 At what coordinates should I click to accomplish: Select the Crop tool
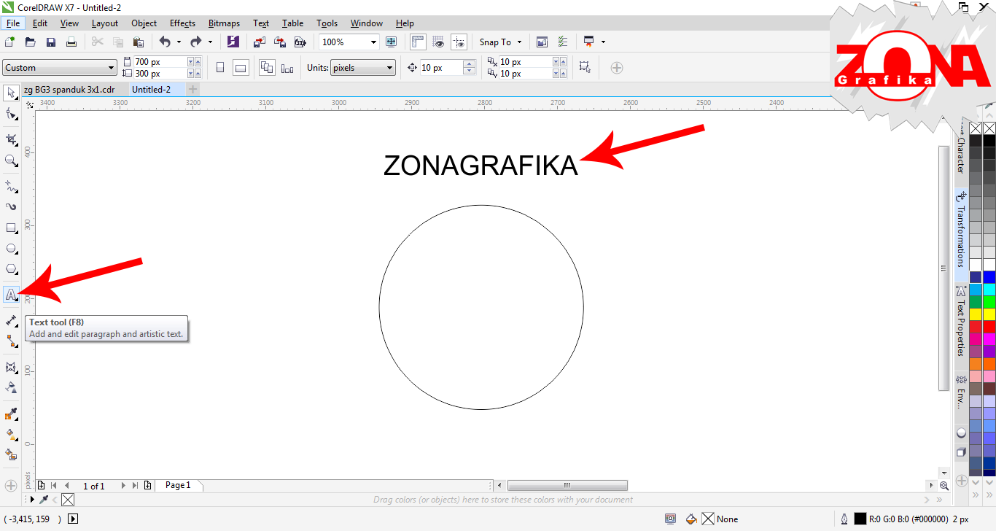[11, 139]
